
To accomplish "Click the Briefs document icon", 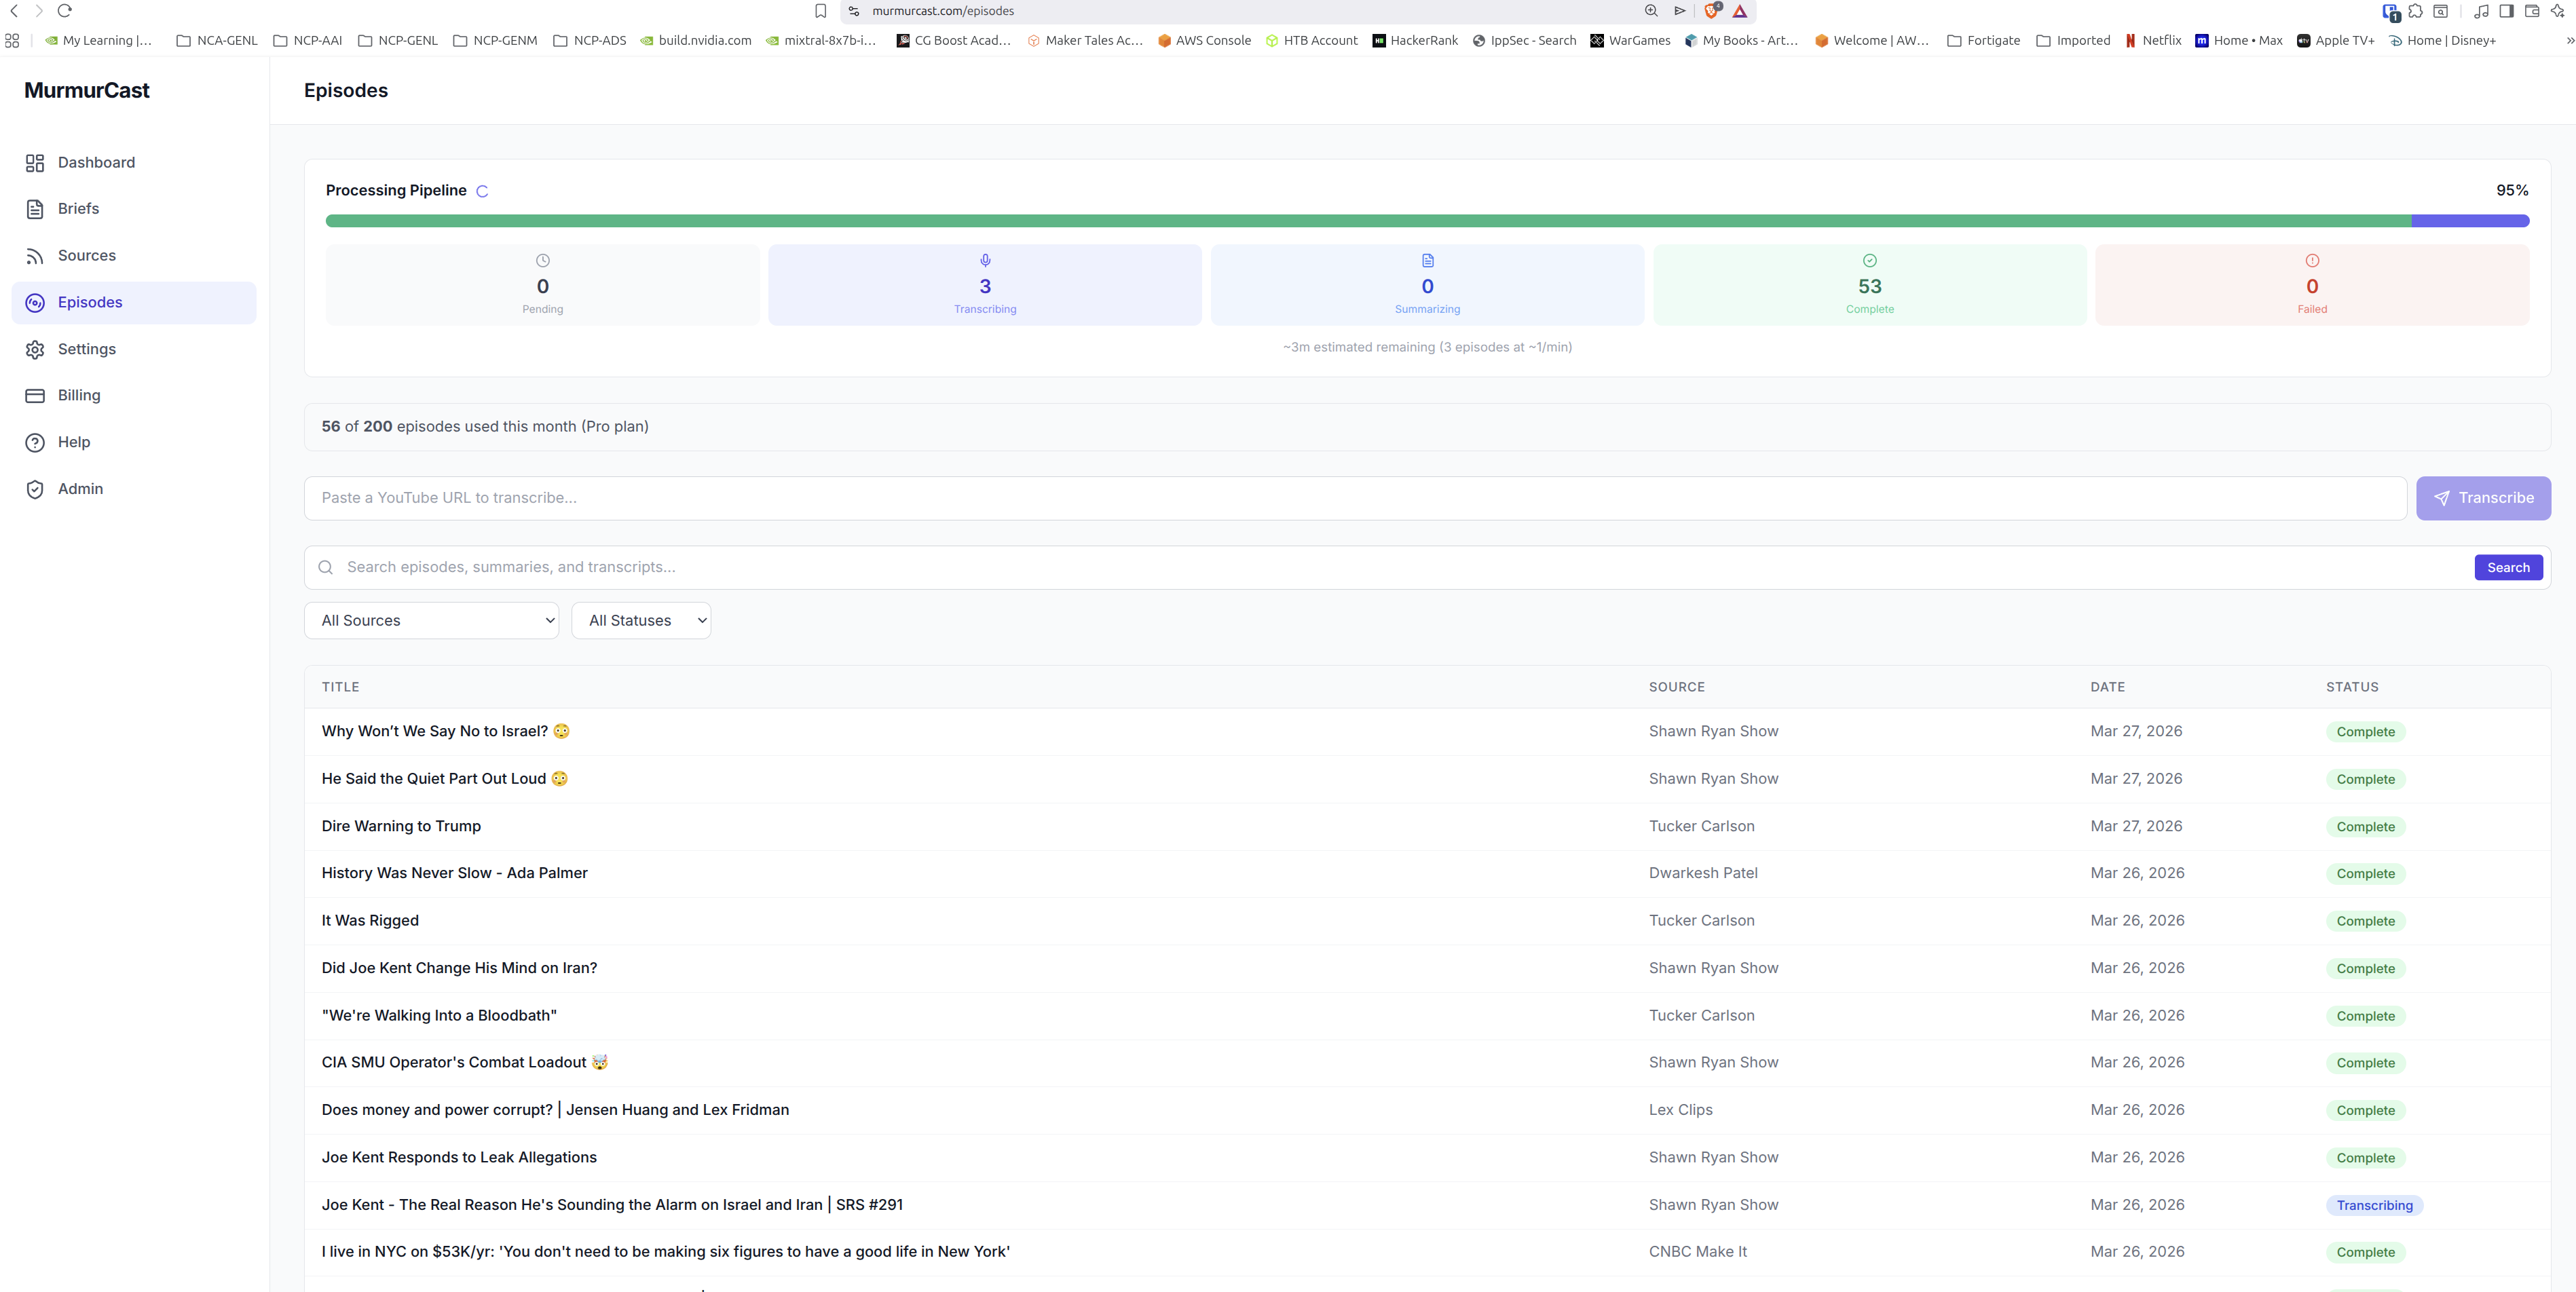I will [x=35, y=209].
